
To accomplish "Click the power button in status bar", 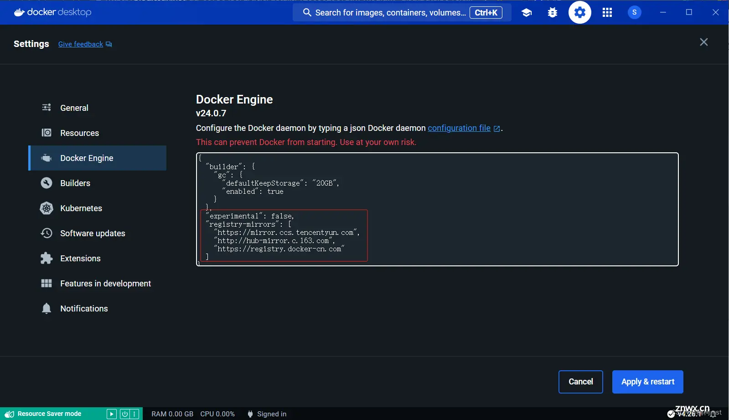I will pos(124,414).
